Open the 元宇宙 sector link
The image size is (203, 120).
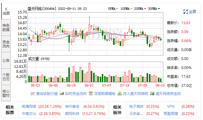(136, 114)
